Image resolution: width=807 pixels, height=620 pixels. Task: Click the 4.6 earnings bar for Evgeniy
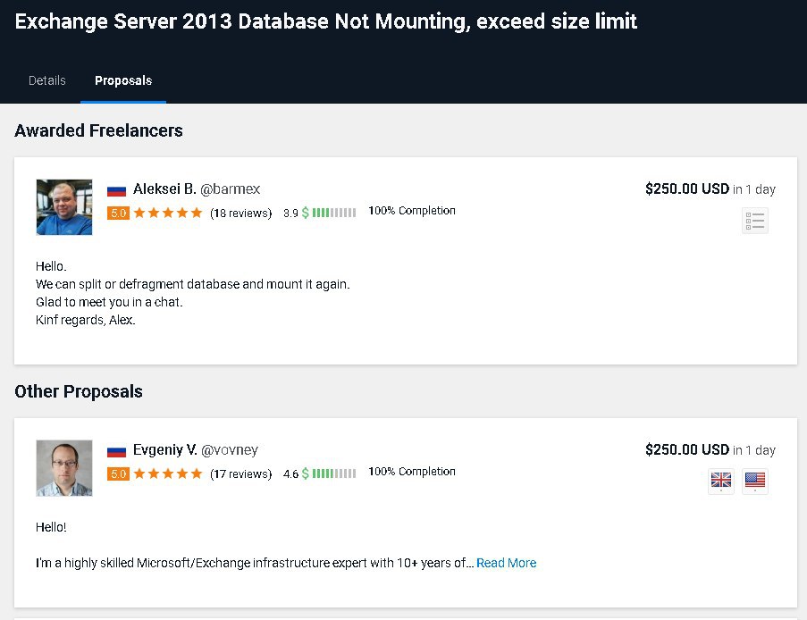(x=320, y=473)
